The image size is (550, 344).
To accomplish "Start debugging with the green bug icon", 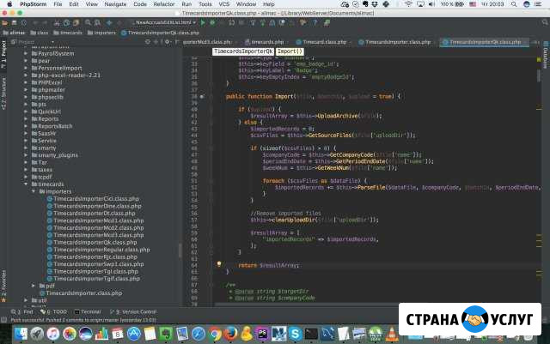I will 212,23.
